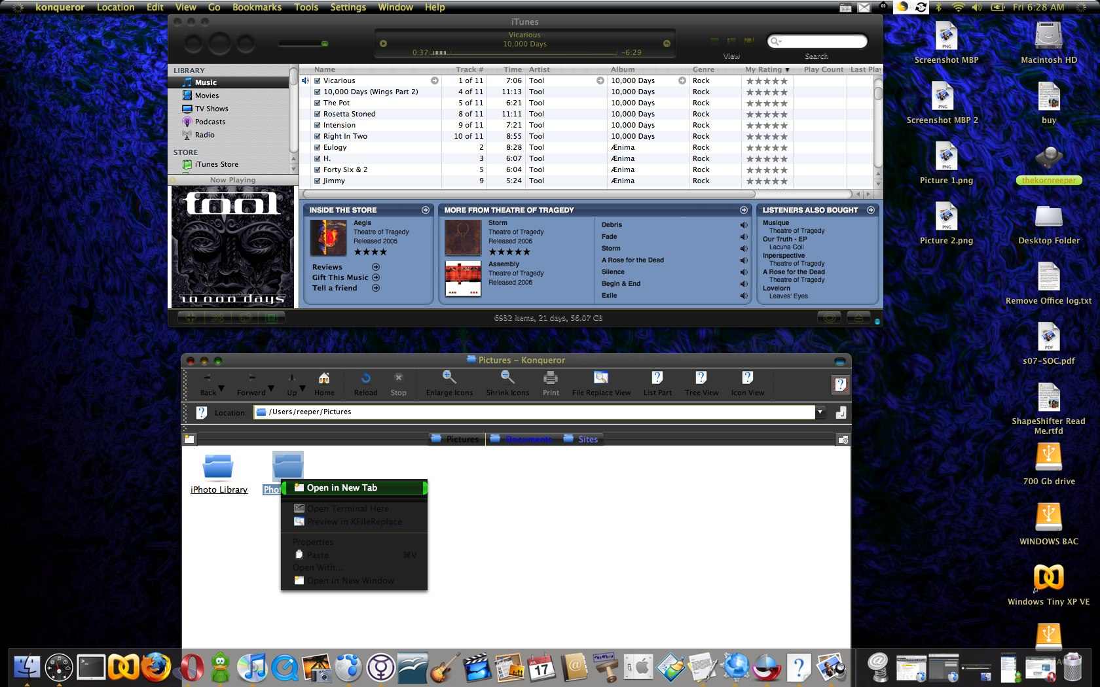Switch to the Sites tab
The height and width of the screenshot is (687, 1100).
click(x=581, y=440)
